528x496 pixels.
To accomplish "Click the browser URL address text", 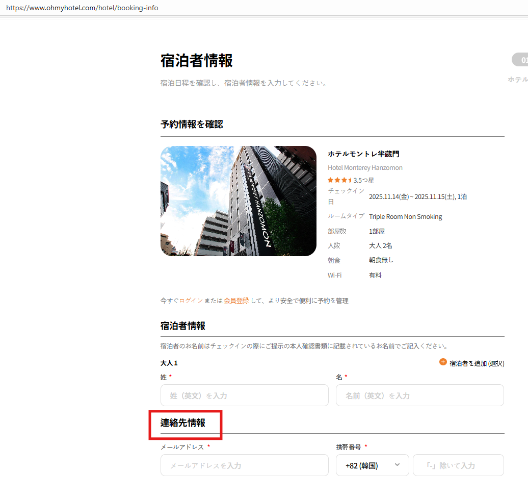I will [x=82, y=8].
